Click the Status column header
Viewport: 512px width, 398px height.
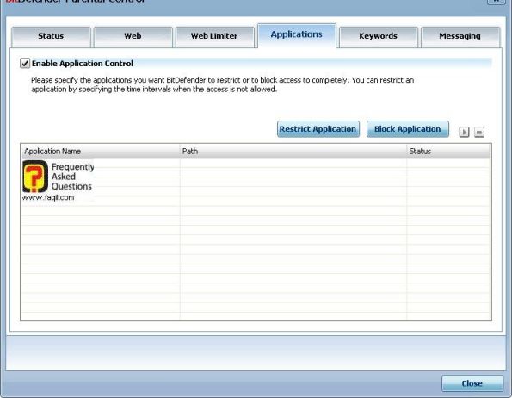click(448, 152)
